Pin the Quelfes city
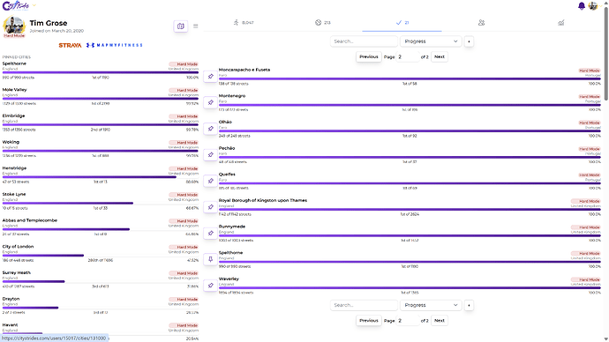Image resolution: width=609 pixels, height=342 pixels. (x=211, y=181)
